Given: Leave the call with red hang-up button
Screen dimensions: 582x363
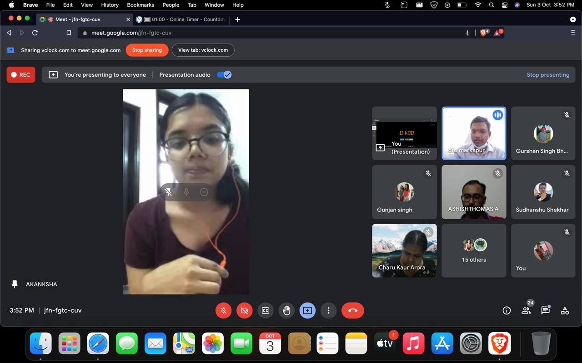Looking at the screenshot, I should [352, 310].
